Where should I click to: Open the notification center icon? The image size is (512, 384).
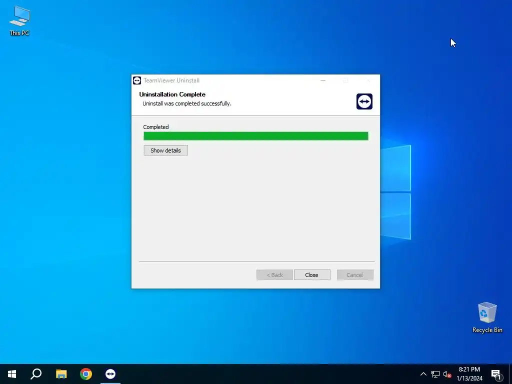pyautogui.click(x=496, y=374)
